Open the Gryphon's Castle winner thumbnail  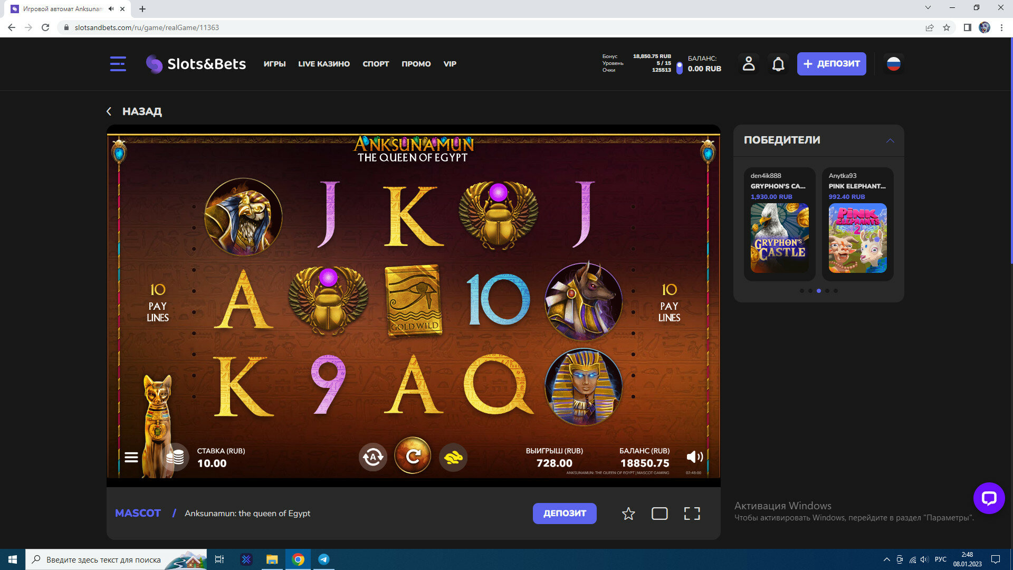coord(779,238)
